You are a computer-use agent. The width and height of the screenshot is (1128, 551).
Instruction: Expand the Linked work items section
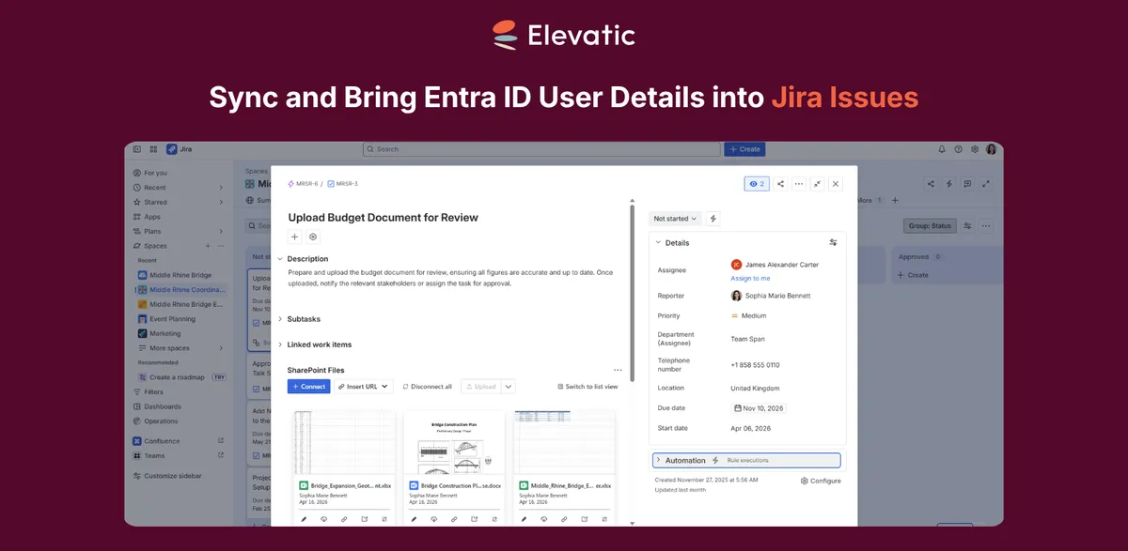[x=280, y=344]
